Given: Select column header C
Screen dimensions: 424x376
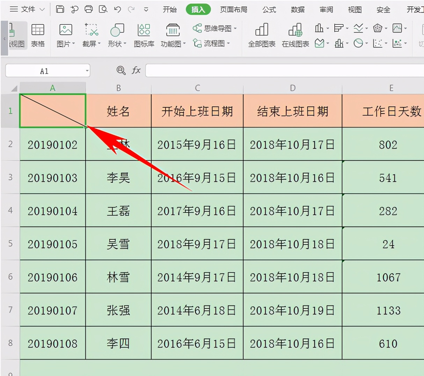Looking at the screenshot, I should (x=197, y=88).
